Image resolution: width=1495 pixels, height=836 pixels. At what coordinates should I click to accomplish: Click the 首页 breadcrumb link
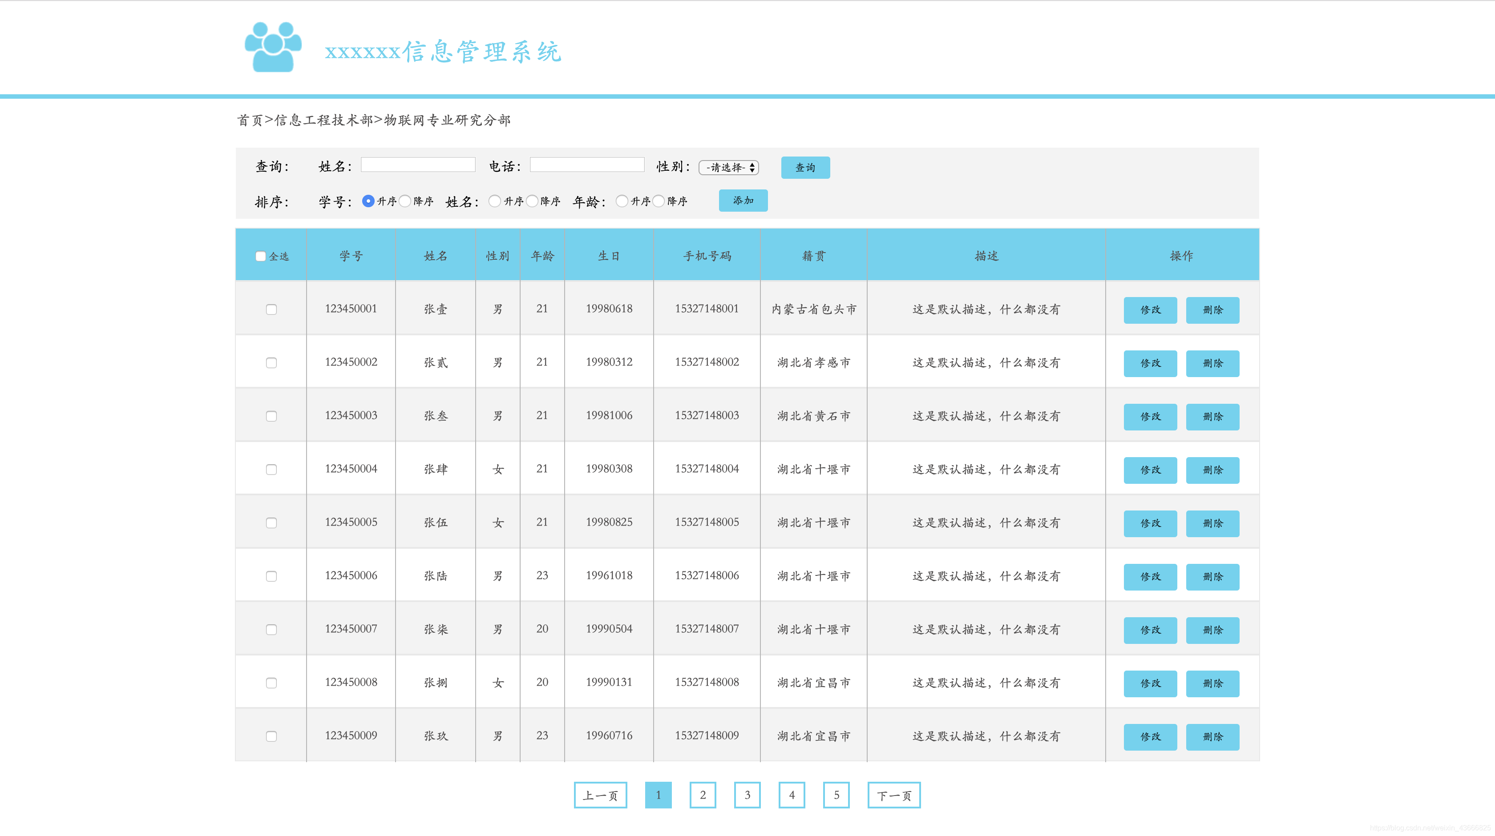250,120
